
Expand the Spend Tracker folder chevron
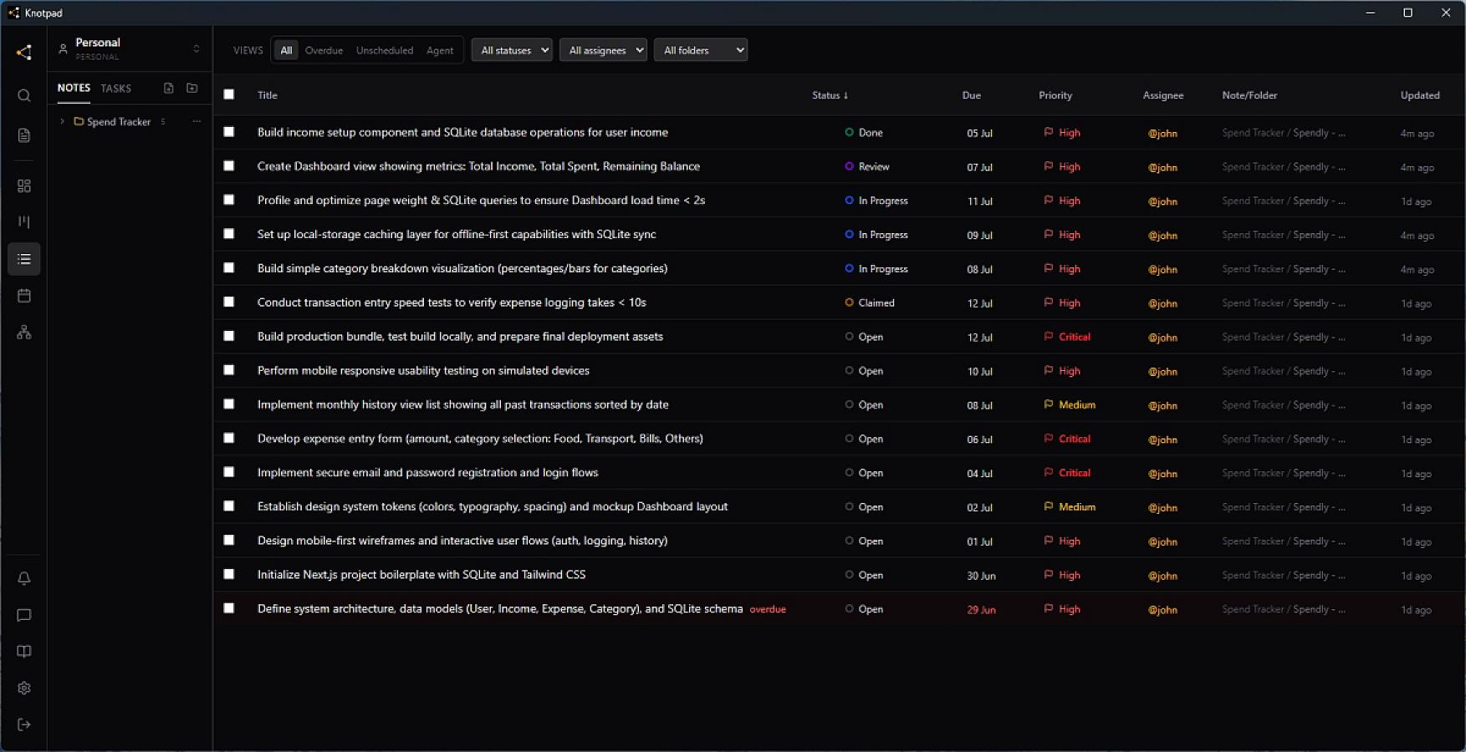(x=62, y=121)
